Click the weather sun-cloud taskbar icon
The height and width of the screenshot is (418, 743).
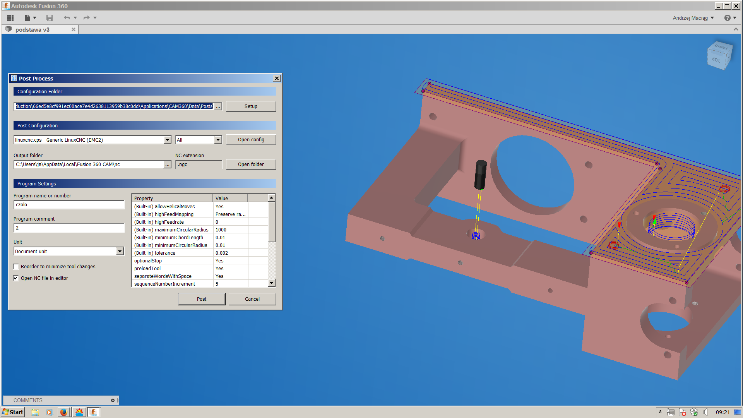(79, 412)
